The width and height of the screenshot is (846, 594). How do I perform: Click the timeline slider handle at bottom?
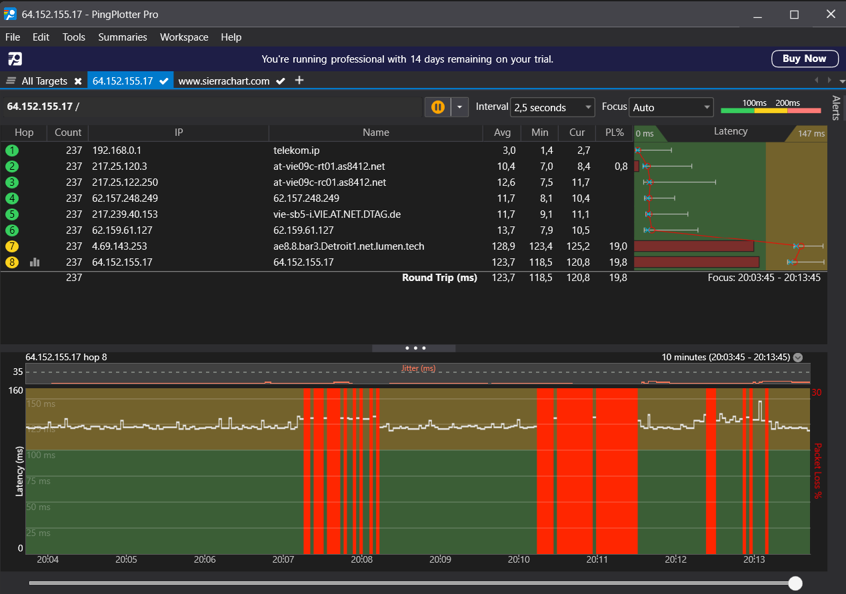pyautogui.click(x=795, y=583)
